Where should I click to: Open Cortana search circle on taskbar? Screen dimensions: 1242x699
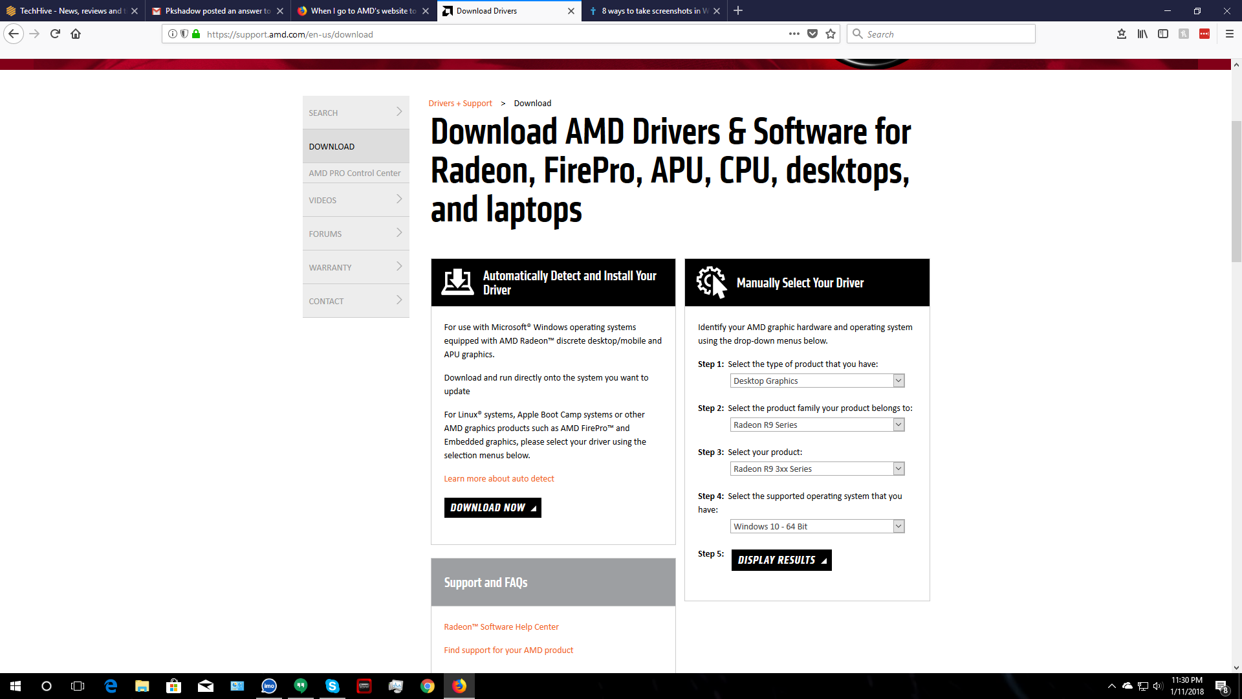[47, 686]
